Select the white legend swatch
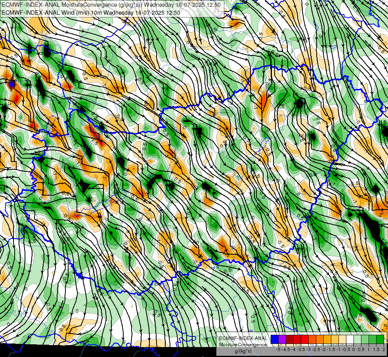The width and height of the screenshot is (388, 357). point(350,340)
